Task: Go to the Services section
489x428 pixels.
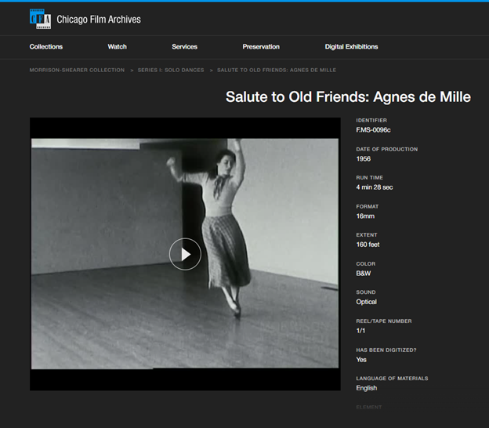Action: coord(184,47)
